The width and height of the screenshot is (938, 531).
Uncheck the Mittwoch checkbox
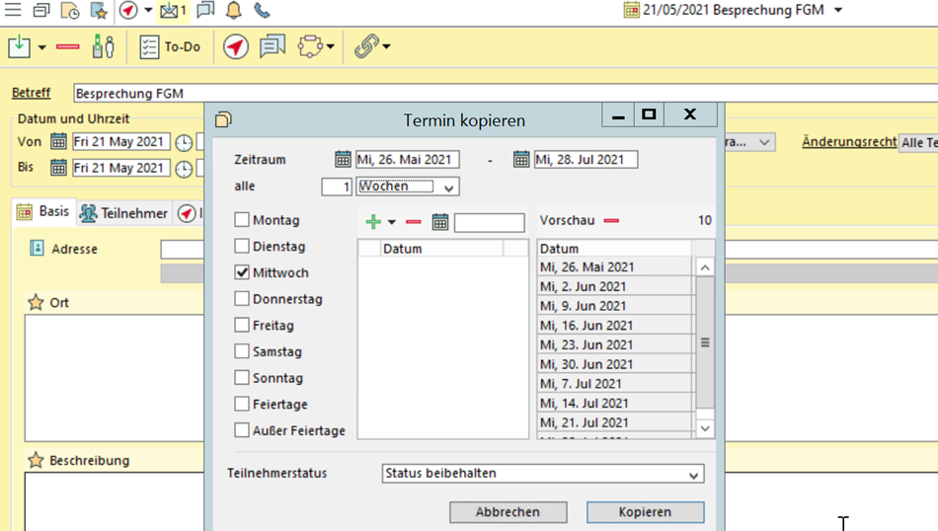[242, 272]
